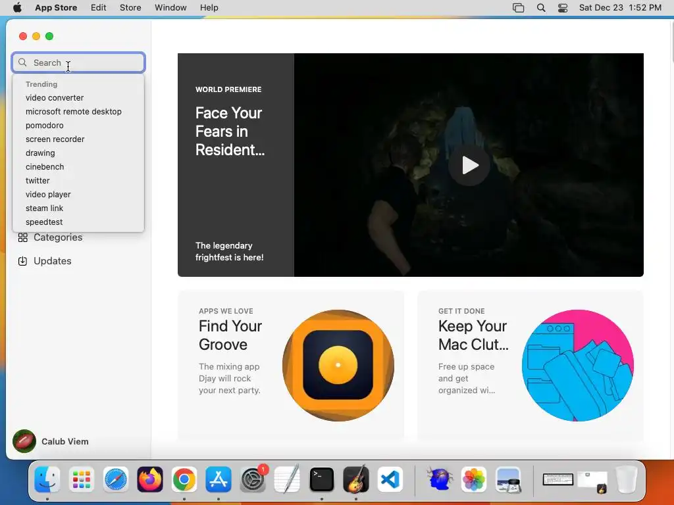The height and width of the screenshot is (505, 674).
Task: Open the Edit menu
Action: point(99,8)
